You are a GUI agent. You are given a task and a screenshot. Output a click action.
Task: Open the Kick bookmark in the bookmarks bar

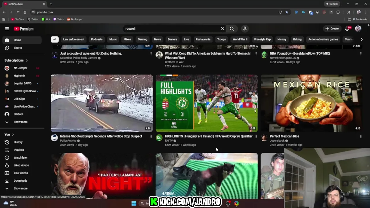(46, 19)
